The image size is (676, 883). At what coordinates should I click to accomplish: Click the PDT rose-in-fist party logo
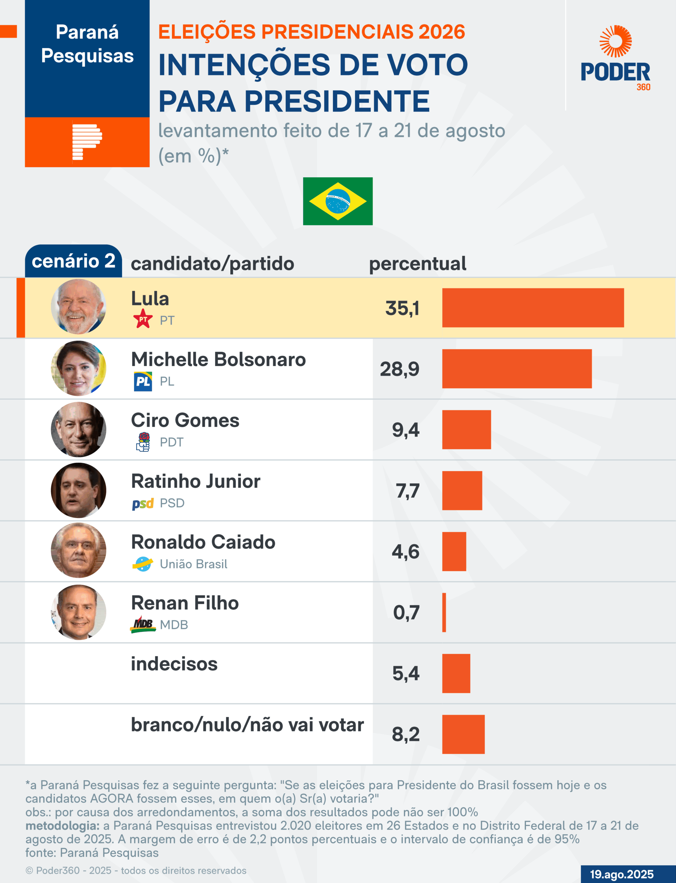pyautogui.click(x=143, y=442)
